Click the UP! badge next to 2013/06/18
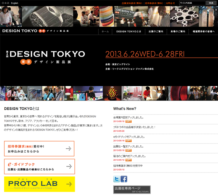 [128, 121]
